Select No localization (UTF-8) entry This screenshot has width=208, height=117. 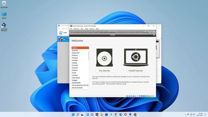[80, 85]
